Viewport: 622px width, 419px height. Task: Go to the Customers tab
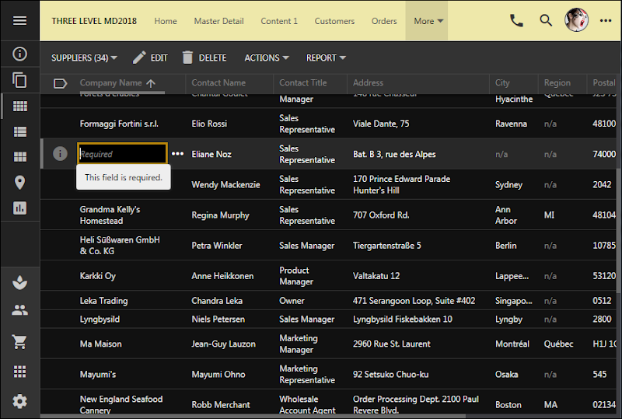(334, 21)
